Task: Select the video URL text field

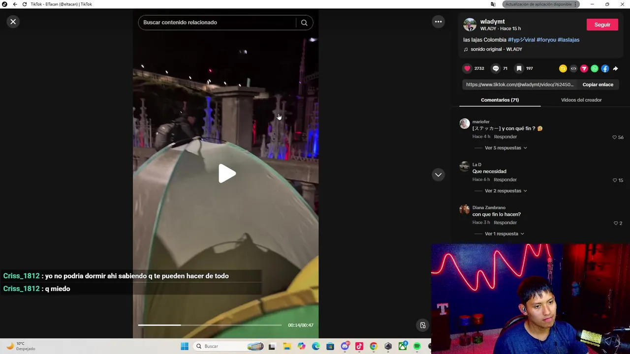Action: (x=520, y=85)
